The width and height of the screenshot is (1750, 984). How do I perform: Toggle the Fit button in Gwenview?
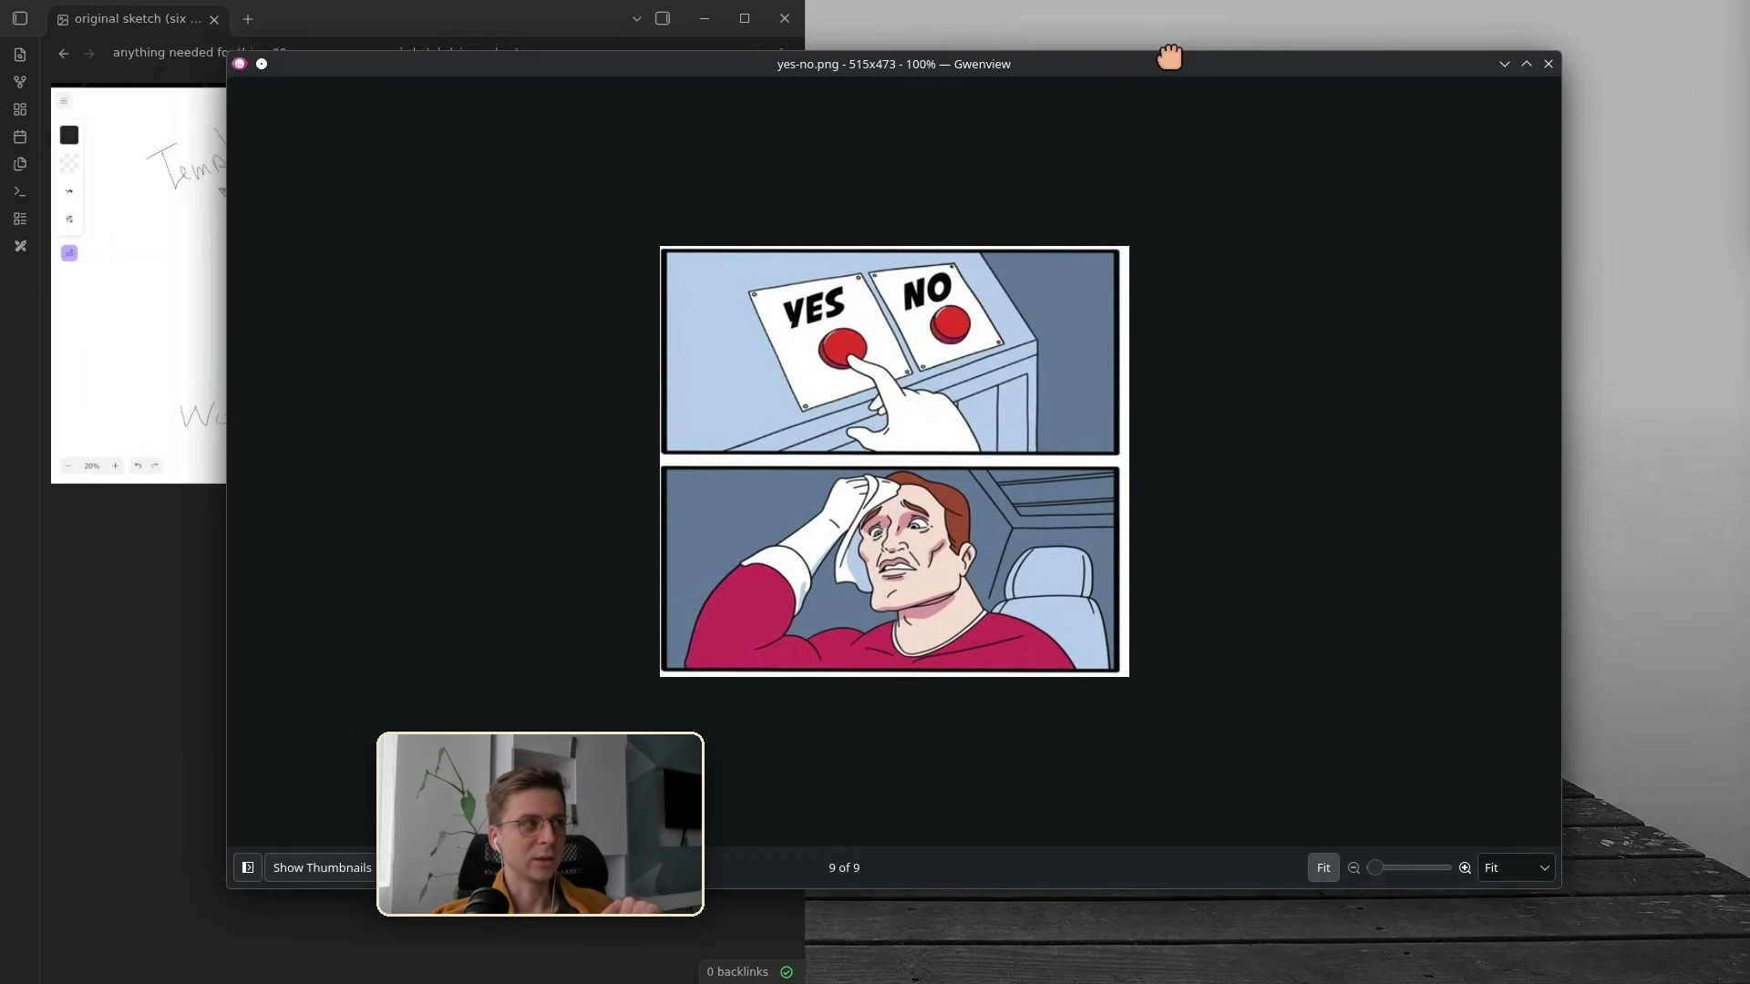pyautogui.click(x=1323, y=867)
